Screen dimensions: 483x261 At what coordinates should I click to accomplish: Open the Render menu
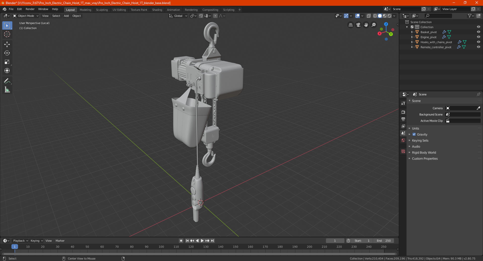point(30,9)
